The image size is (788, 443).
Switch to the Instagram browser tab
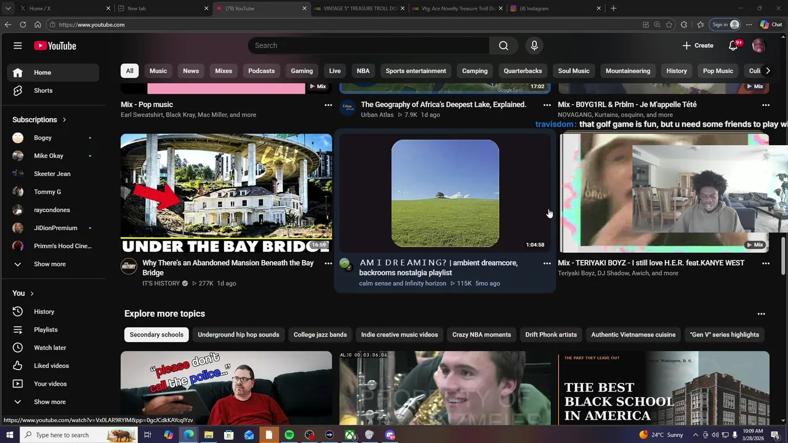[x=555, y=9]
